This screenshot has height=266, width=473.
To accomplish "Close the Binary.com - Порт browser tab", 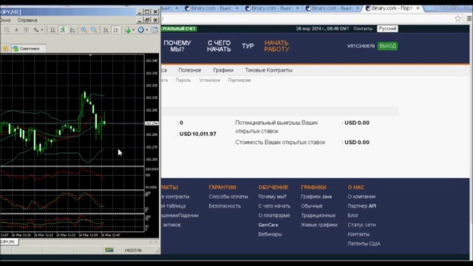I will 418,8.
